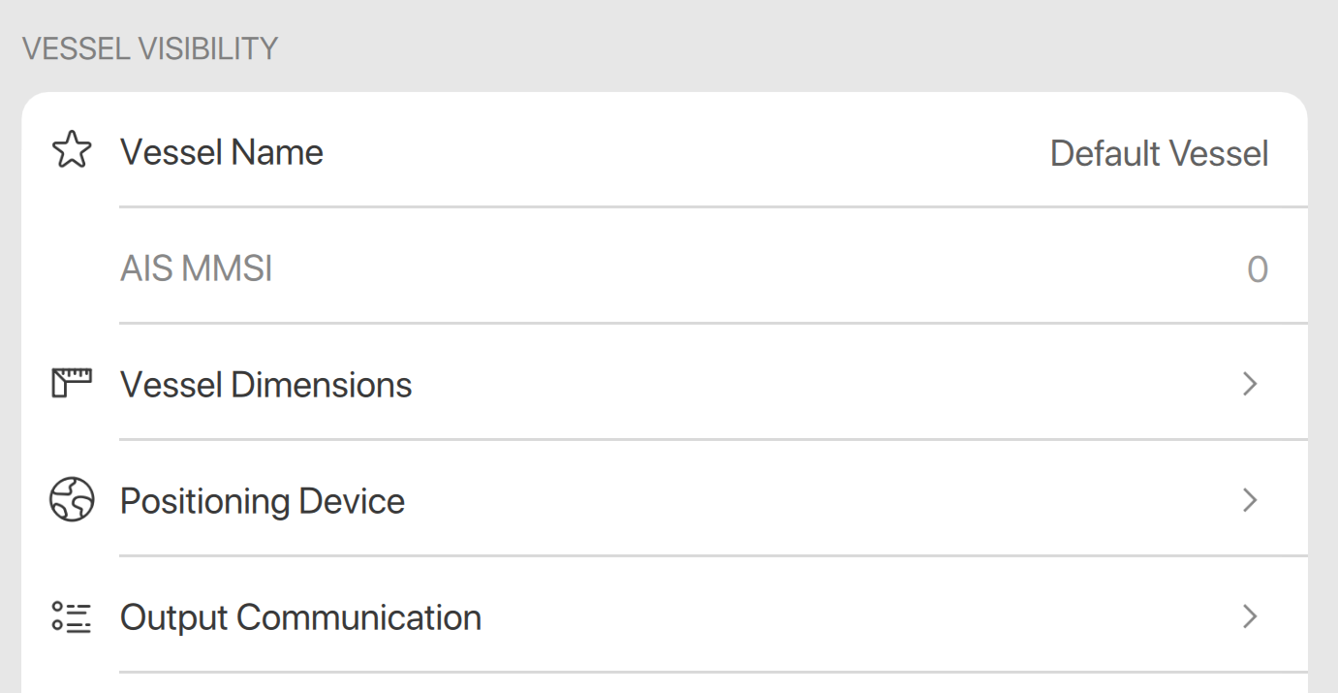Click the gray background right of VESSEL VISIBILITY
Screen dimensions: 1338x693
(775, 48)
